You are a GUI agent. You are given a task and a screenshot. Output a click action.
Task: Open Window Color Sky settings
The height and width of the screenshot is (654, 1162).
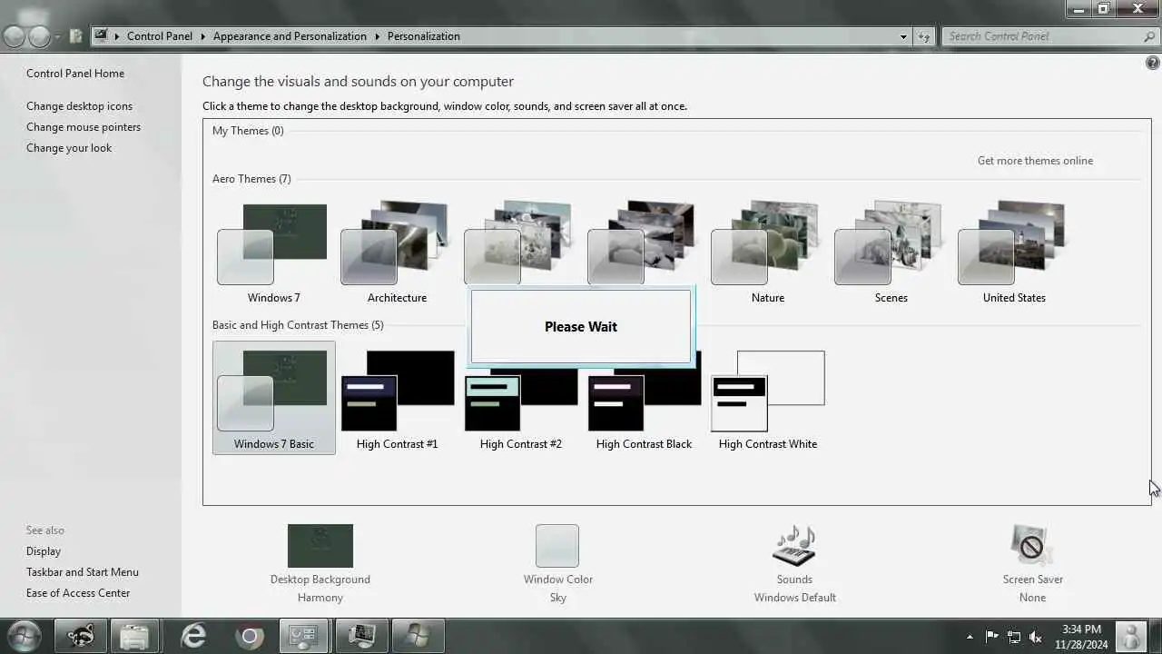pos(557,563)
